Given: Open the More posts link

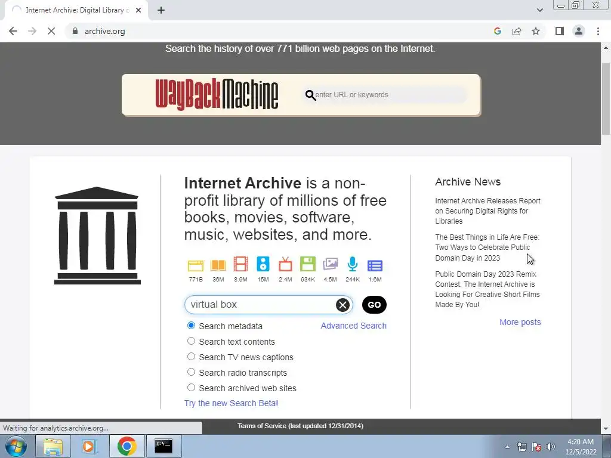Looking at the screenshot, I should (x=520, y=322).
